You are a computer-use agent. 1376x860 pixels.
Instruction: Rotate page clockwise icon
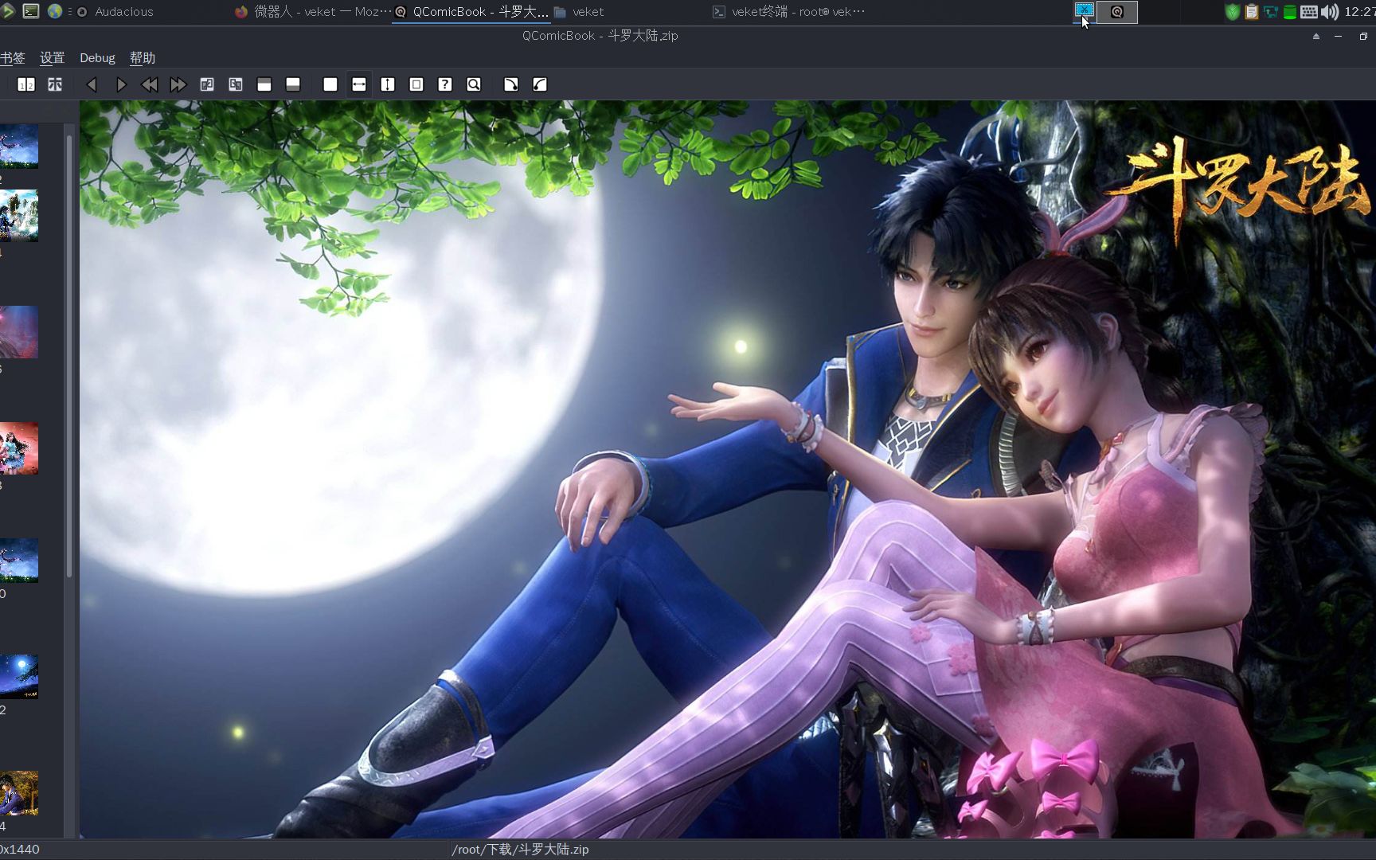point(511,84)
